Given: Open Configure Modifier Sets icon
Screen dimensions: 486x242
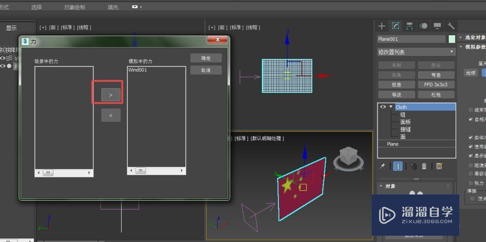Looking at the screenshot, I should [x=439, y=166].
